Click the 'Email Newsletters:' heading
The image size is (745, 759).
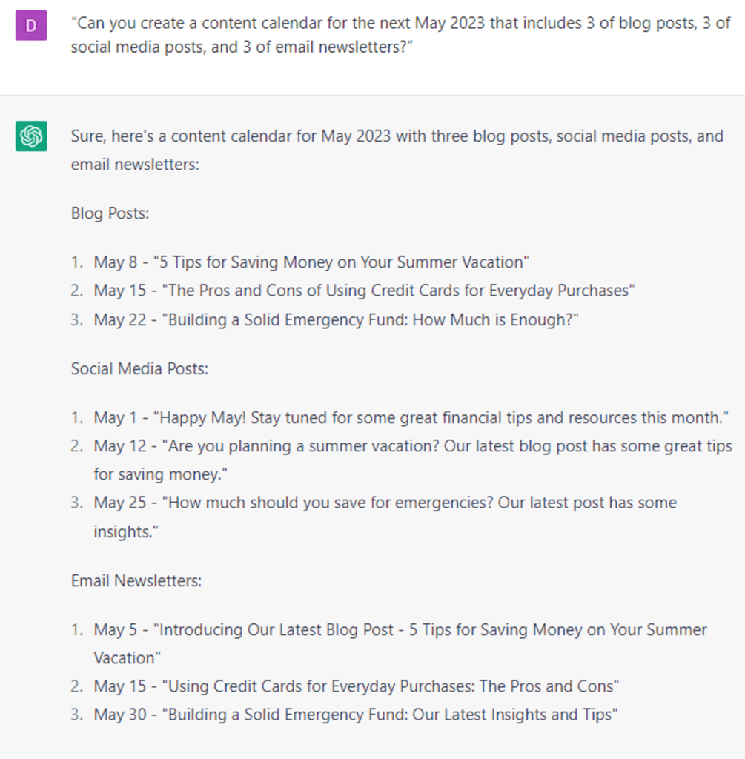coord(136,580)
